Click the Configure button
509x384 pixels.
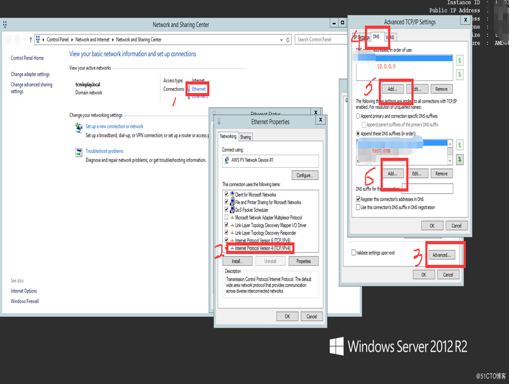pos(305,175)
